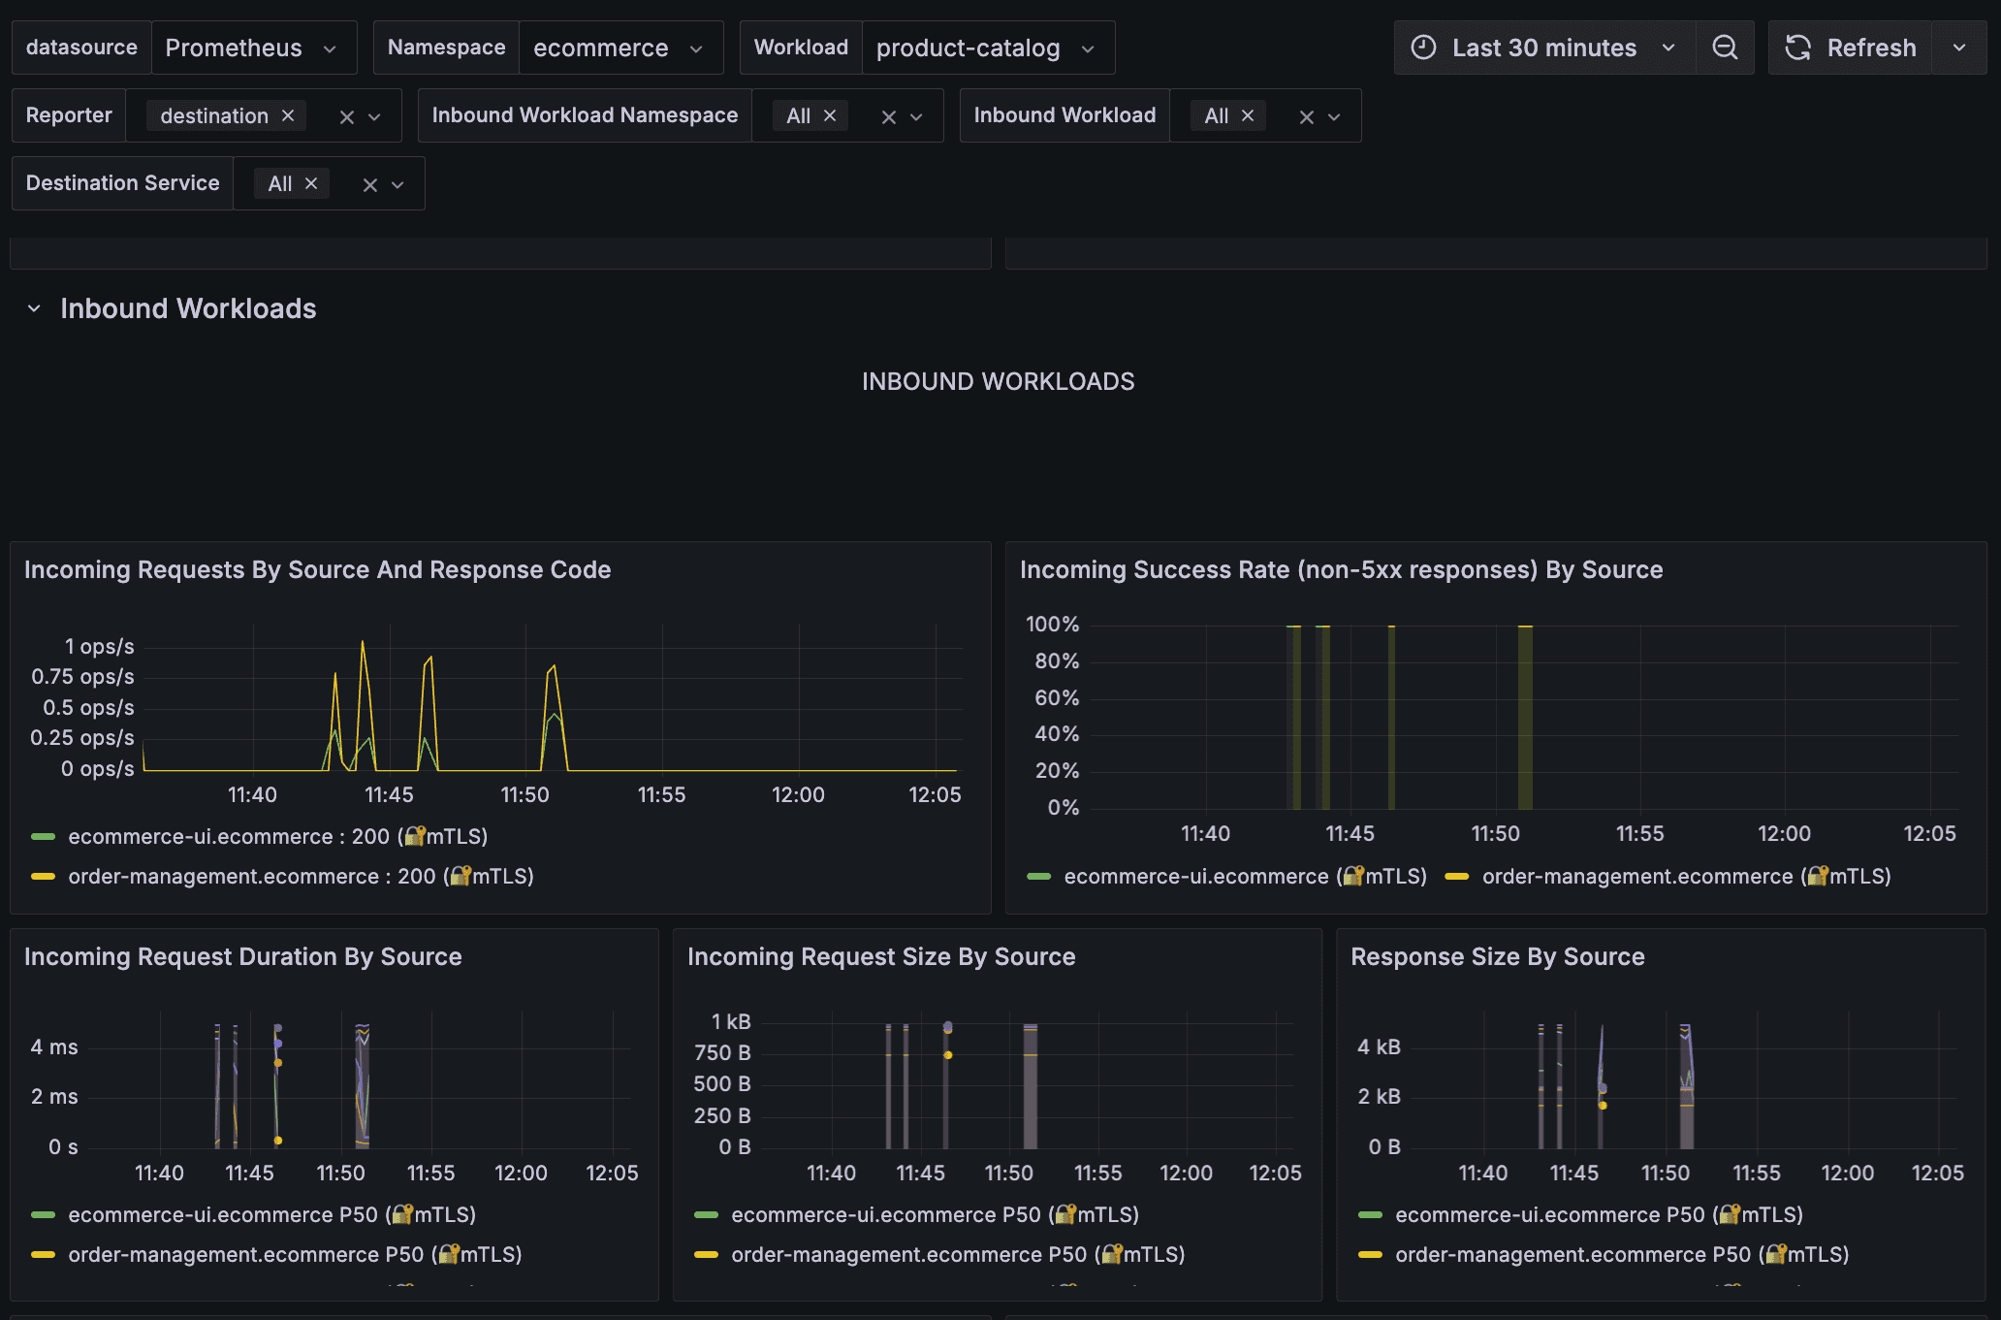Clear all Inbound Workload filter values
The height and width of the screenshot is (1320, 2001).
click(x=1306, y=116)
